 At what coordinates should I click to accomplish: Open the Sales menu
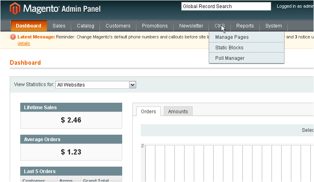pos(59,26)
